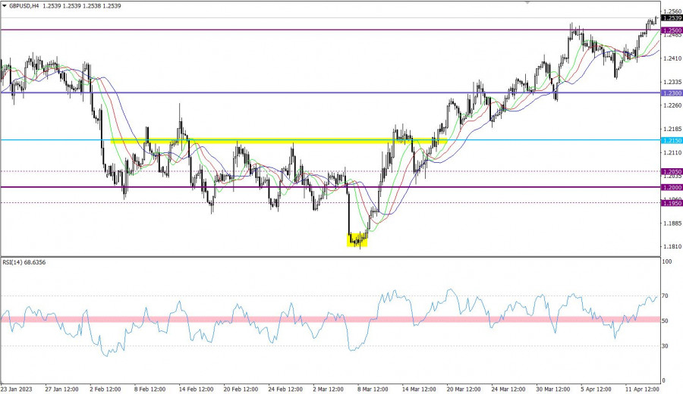This screenshot has height=394, width=683.
Task: Select the yellow highlighted low zone near 8 Mar
Action: point(357,239)
